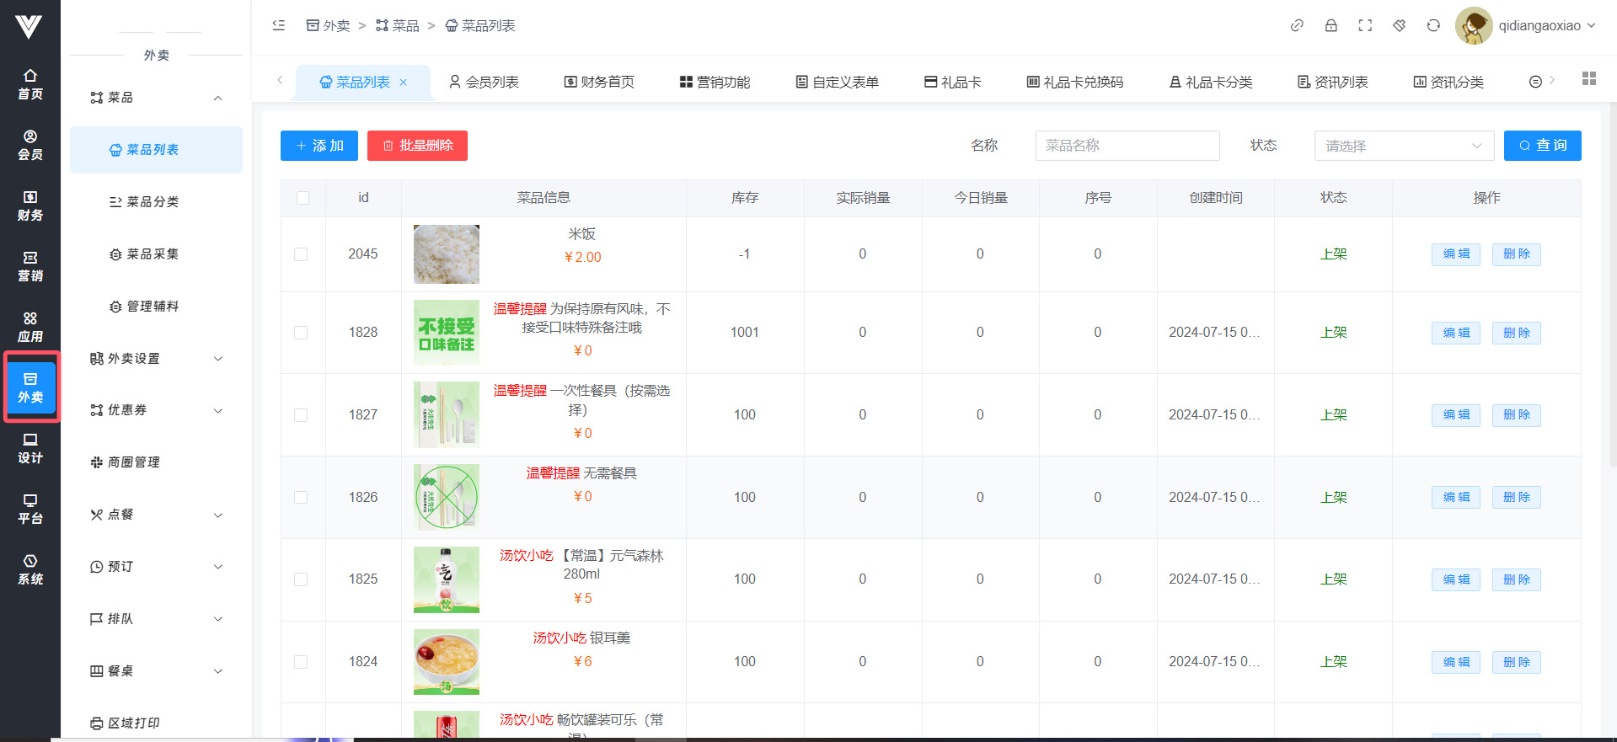Open the 营销功能 tab

click(715, 82)
